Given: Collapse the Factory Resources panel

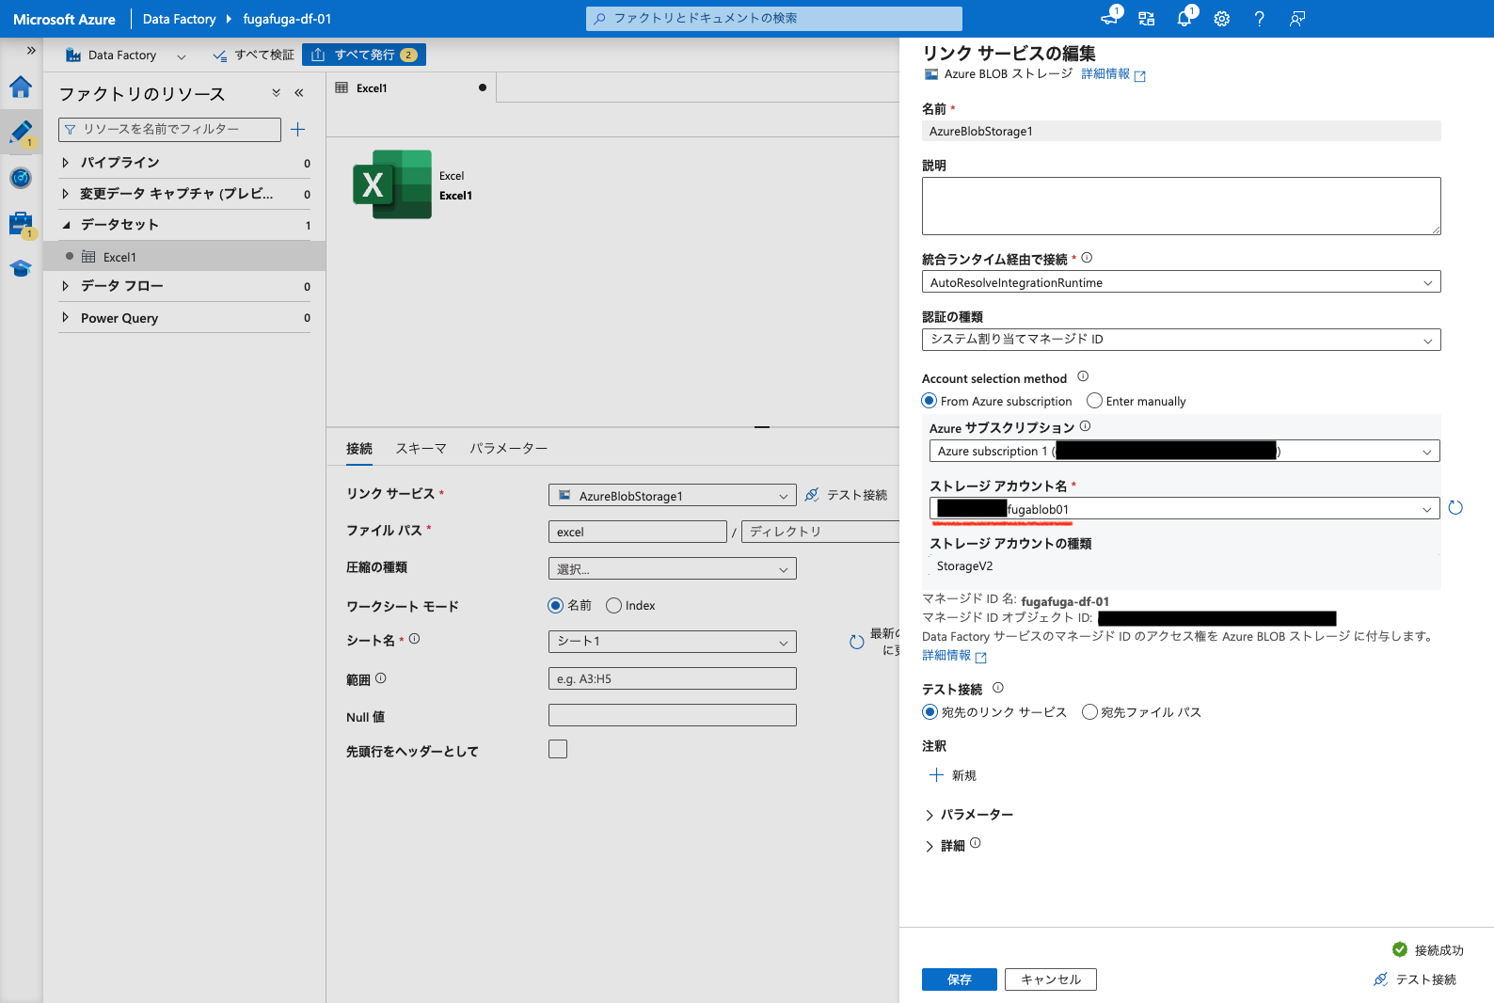Looking at the screenshot, I should (299, 93).
